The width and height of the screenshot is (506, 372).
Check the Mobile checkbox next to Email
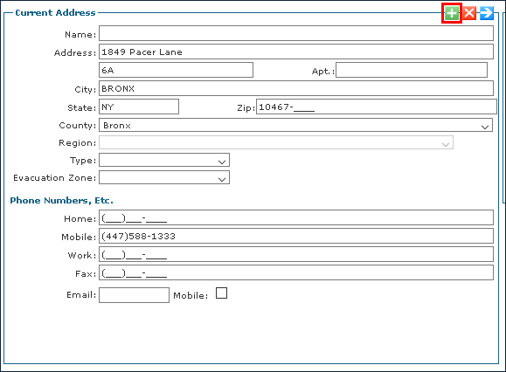tap(221, 293)
